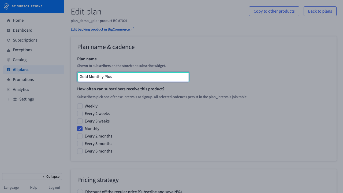Click Copy to other products button
The image size is (343, 193).
click(274, 11)
